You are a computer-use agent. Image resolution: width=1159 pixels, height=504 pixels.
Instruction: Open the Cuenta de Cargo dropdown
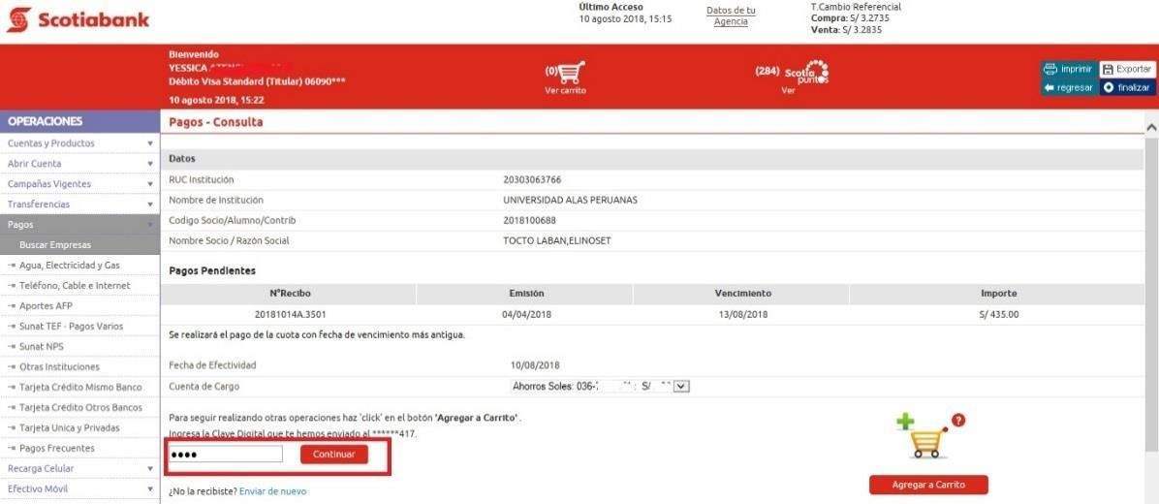pyautogui.click(x=600, y=387)
